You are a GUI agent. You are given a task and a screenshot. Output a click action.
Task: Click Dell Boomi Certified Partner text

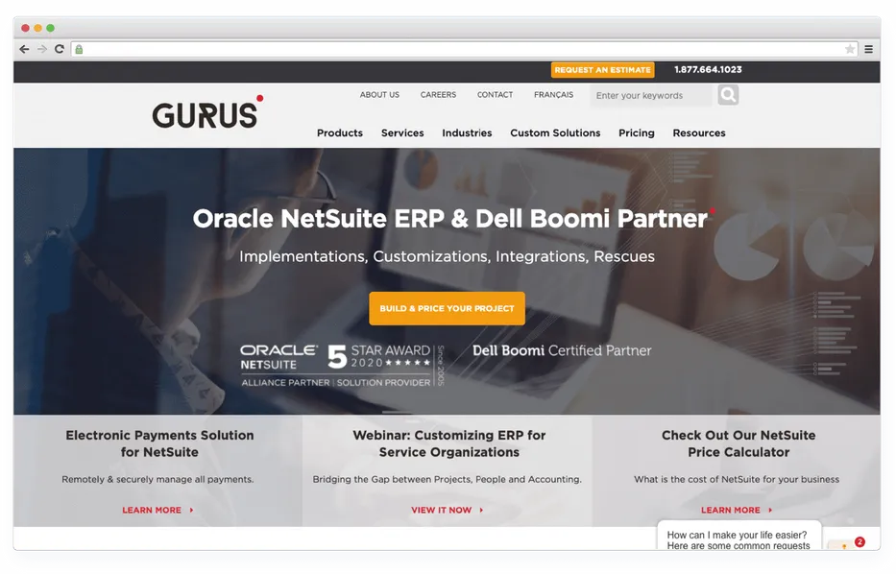tap(562, 350)
